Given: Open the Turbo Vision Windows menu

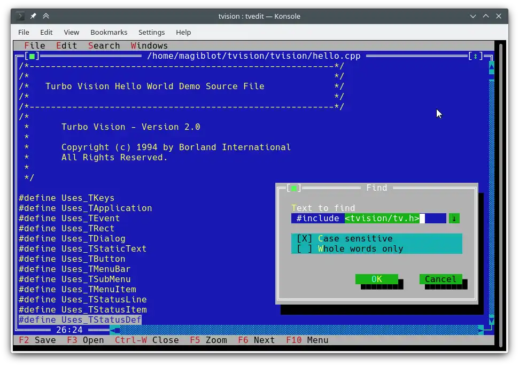Looking at the screenshot, I should click(149, 46).
